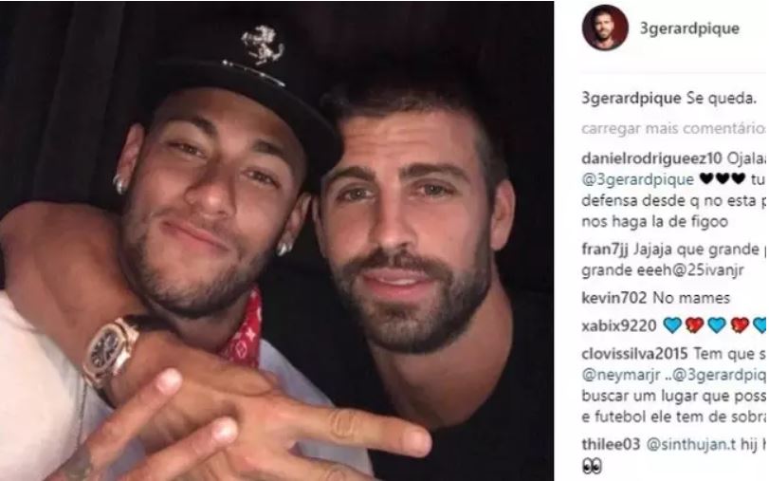Open the 3gerardpique profile avatar

point(605,28)
